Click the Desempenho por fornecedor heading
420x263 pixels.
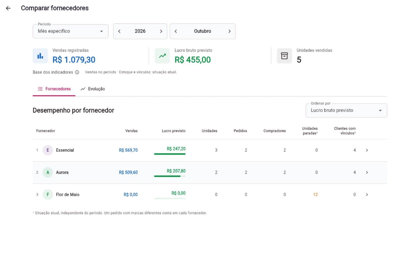point(73,110)
